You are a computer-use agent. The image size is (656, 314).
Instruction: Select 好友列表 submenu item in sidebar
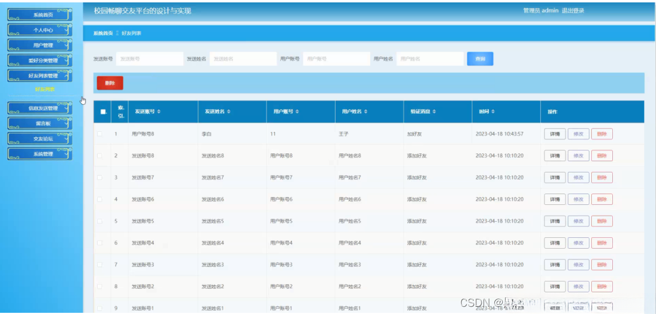[45, 89]
